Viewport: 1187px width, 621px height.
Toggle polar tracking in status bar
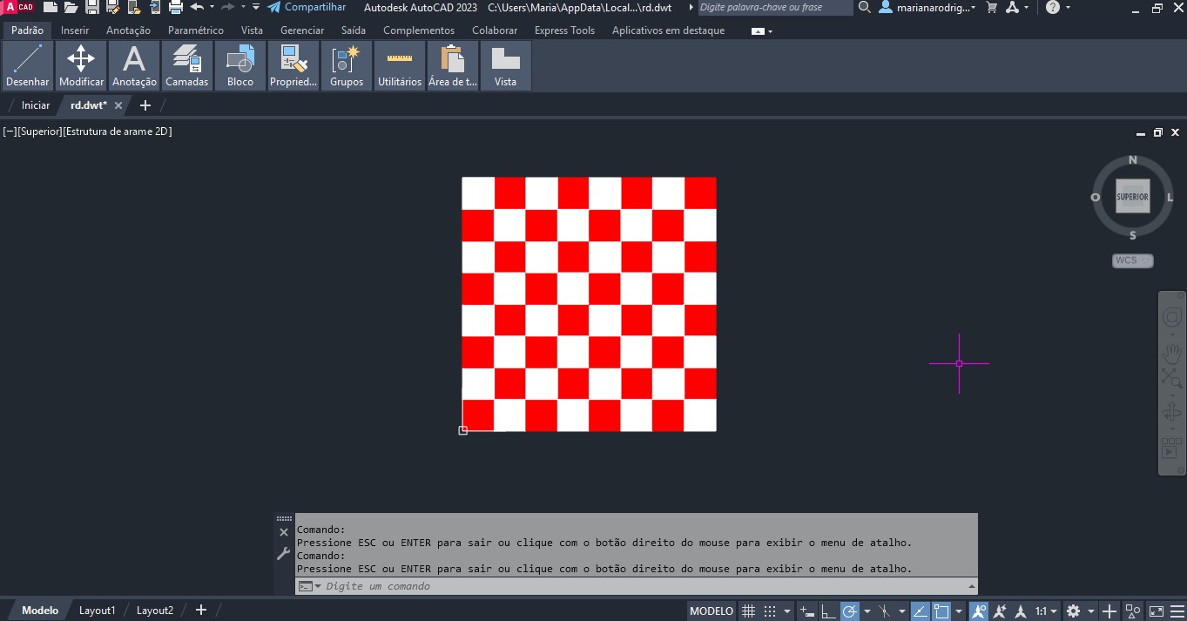click(x=850, y=611)
